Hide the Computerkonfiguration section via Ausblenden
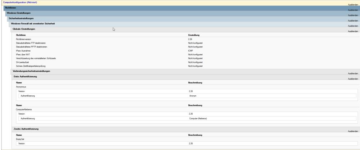The height and width of the screenshot is (150, 360). (x=353, y=5)
